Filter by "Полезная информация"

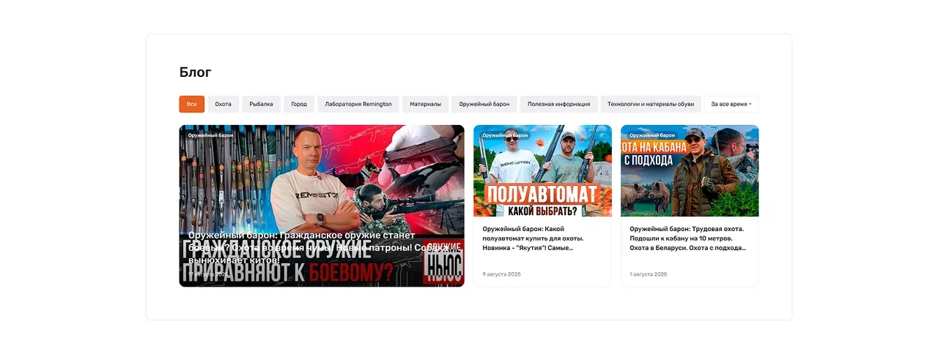coord(558,104)
